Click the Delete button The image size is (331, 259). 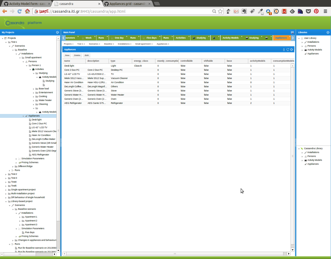pos(77,55)
